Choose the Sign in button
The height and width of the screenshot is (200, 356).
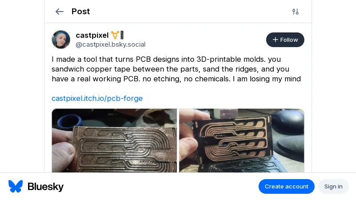(x=333, y=186)
